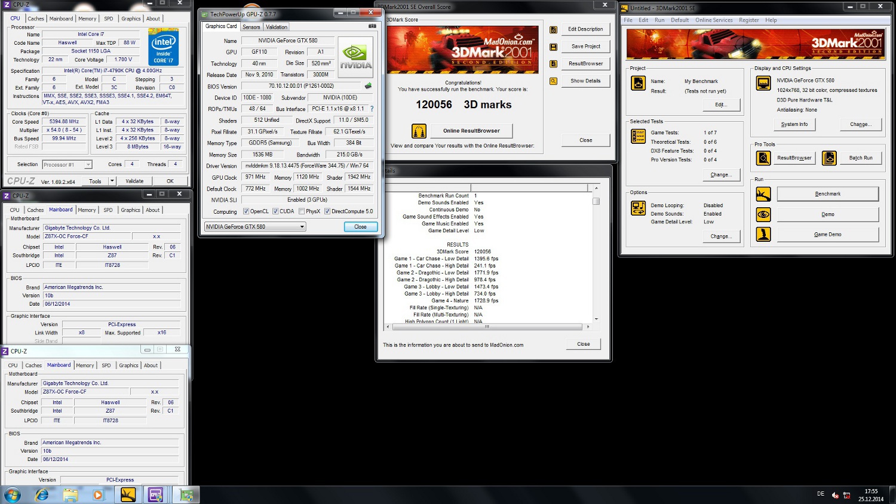Click the magnifier icon beside Show Details
Screen dimensions: 896x504
[x=554, y=81]
